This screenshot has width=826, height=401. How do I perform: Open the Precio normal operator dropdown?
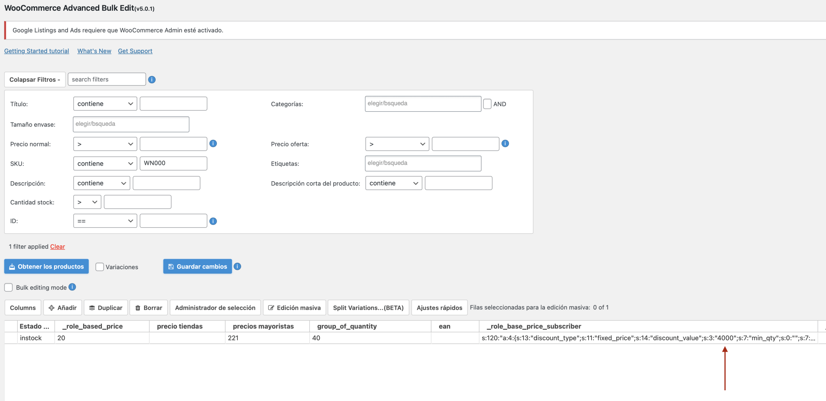[105, 144]
